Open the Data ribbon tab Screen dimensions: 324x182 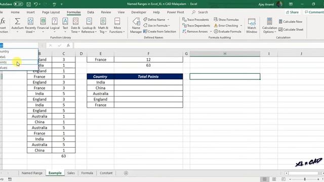91,12
